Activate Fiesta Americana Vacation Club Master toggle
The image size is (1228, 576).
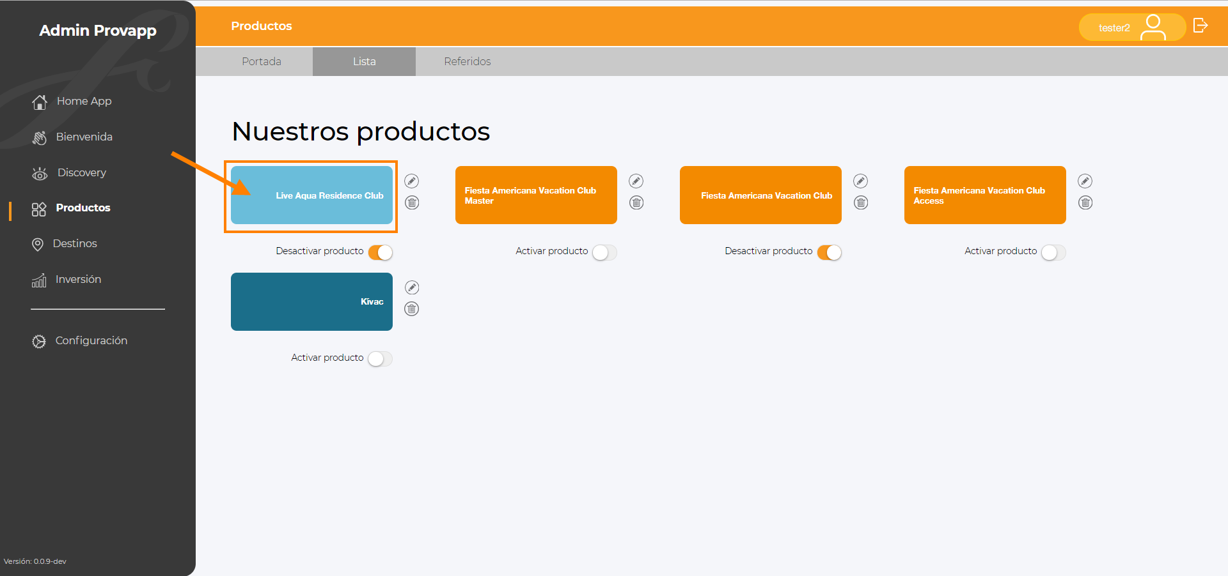[x=605, y=252]
